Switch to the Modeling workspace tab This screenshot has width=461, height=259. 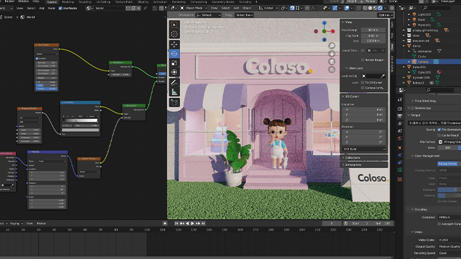(x=68, y=2)
